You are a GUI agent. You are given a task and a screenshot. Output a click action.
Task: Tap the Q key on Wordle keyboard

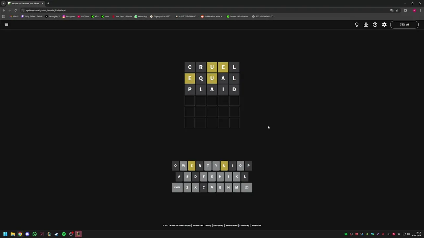(176, 166)
